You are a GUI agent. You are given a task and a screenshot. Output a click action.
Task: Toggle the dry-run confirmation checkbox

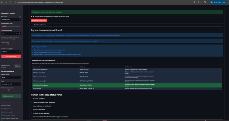pos(32,16)
